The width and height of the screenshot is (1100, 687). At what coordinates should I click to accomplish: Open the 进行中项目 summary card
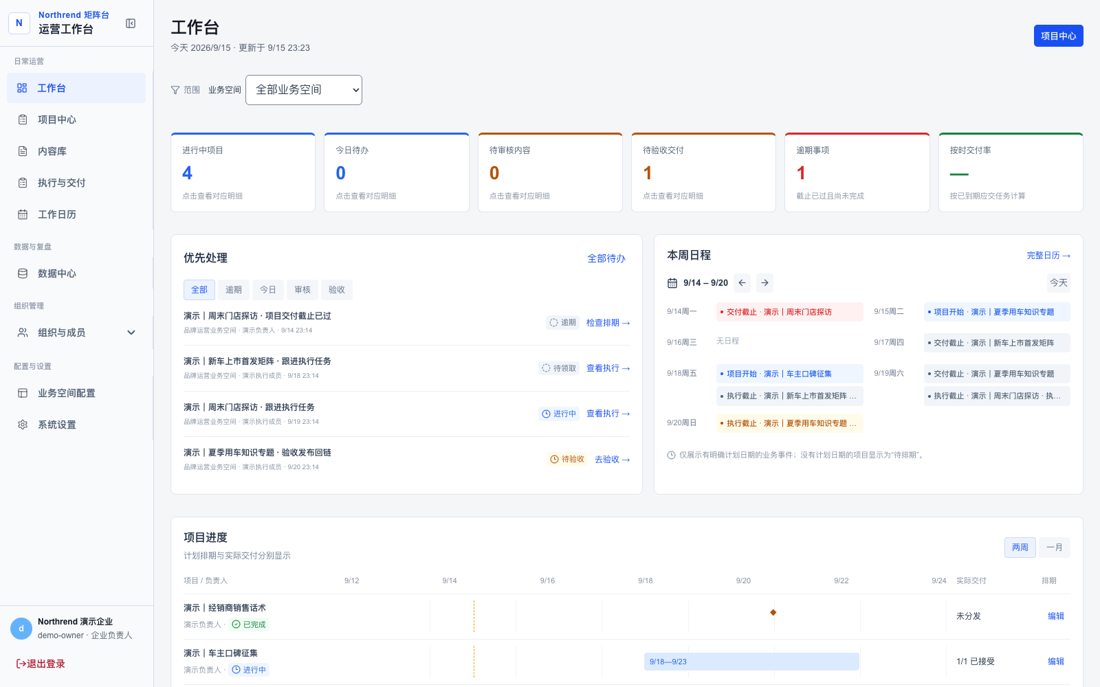[x=243, y=172]
